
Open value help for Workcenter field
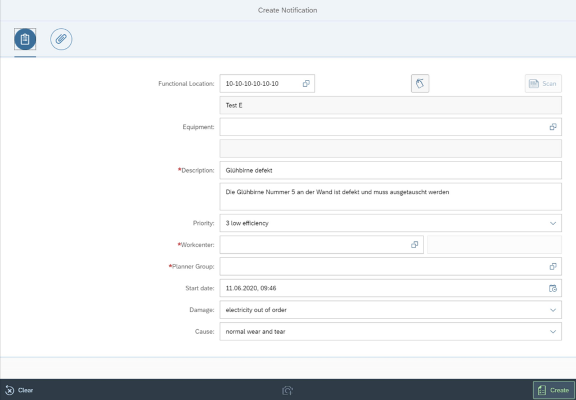click(415, 245)
